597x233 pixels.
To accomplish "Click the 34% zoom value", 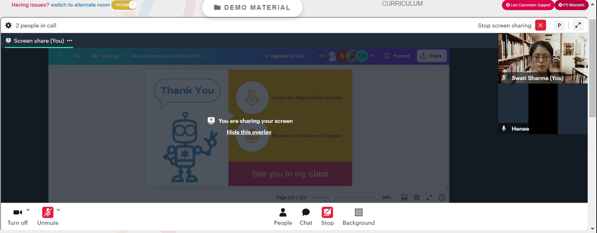I will (x=386, y=198).
